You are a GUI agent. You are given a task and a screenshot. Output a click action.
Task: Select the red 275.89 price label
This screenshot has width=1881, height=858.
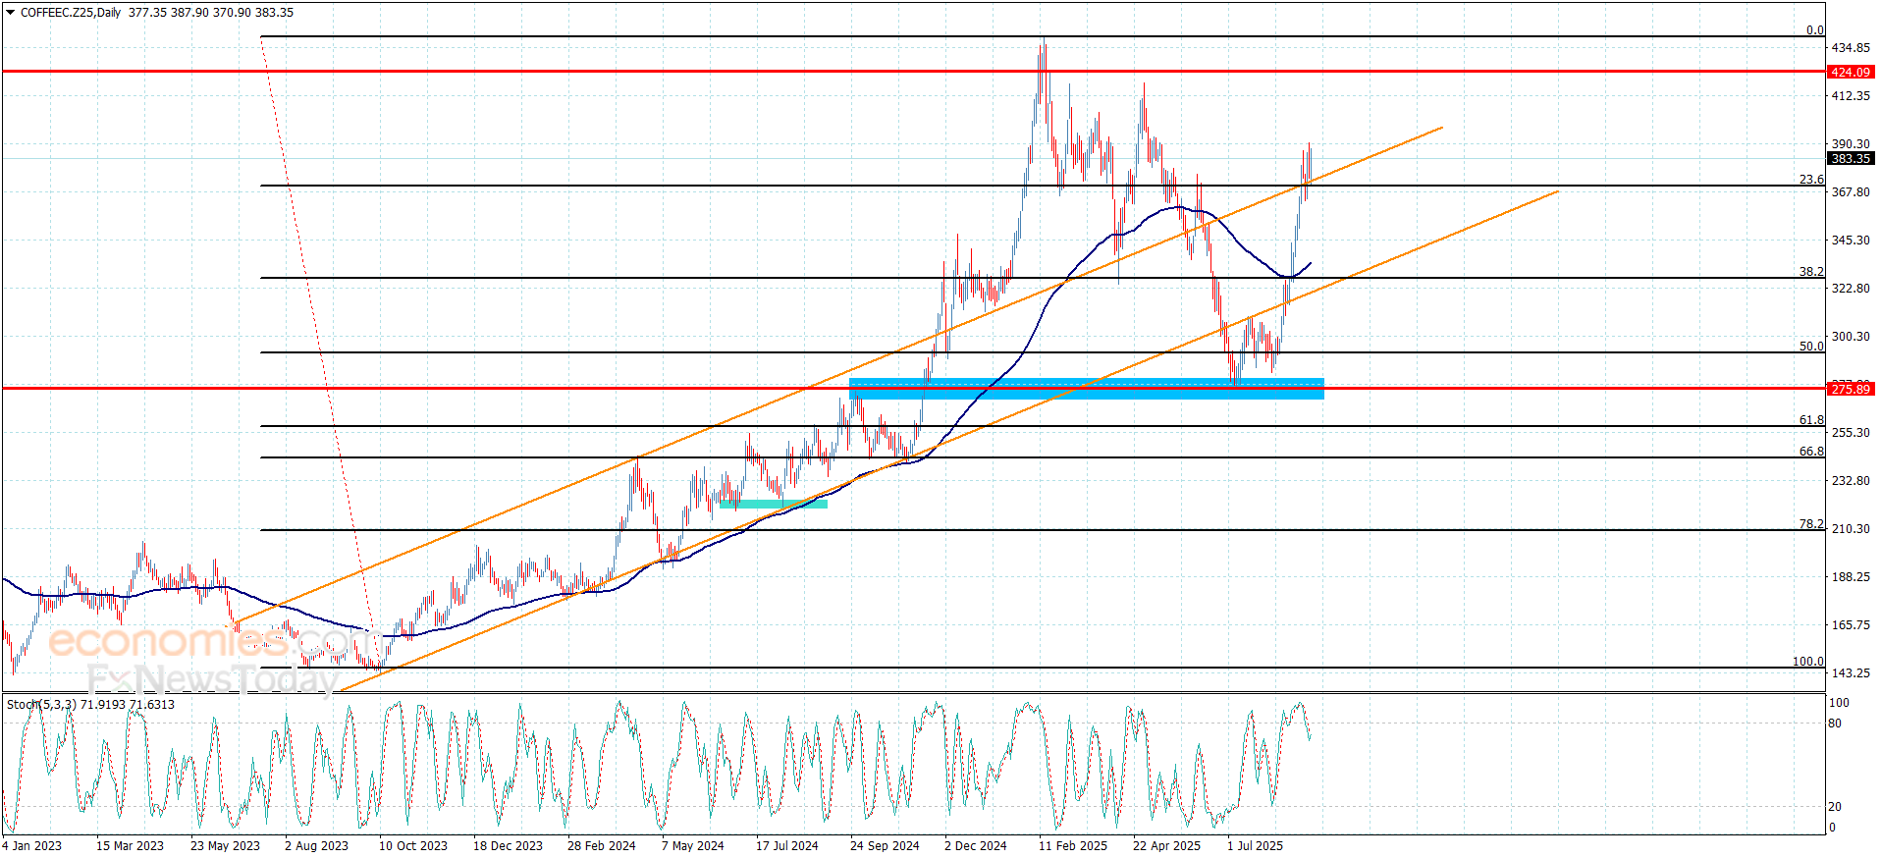1851,389
